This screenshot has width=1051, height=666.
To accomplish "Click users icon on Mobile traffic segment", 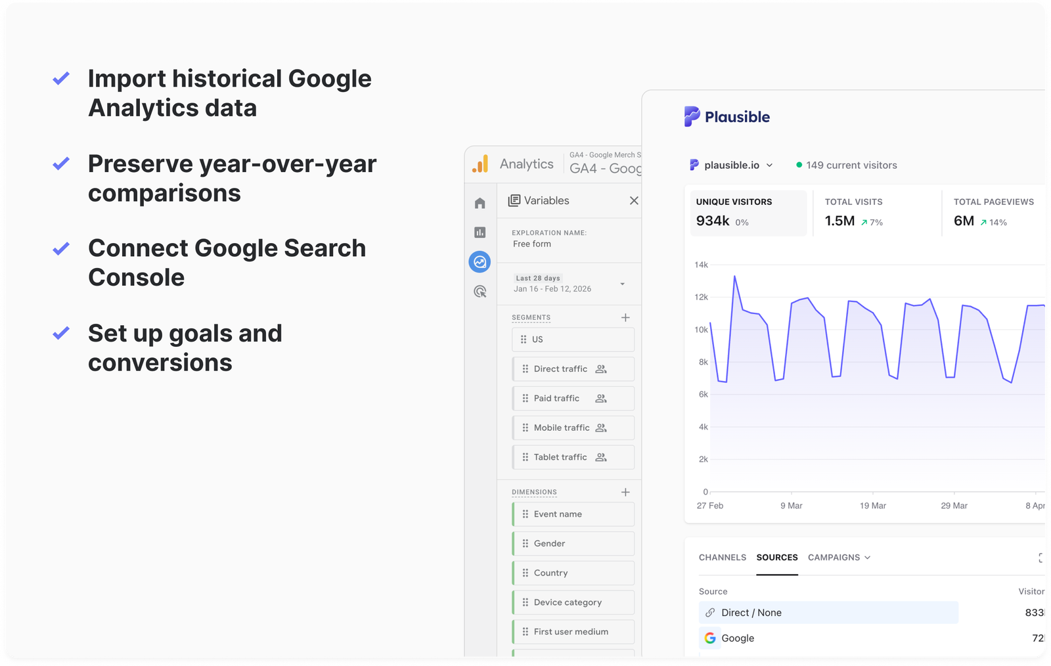I will [x=601, y=428].
